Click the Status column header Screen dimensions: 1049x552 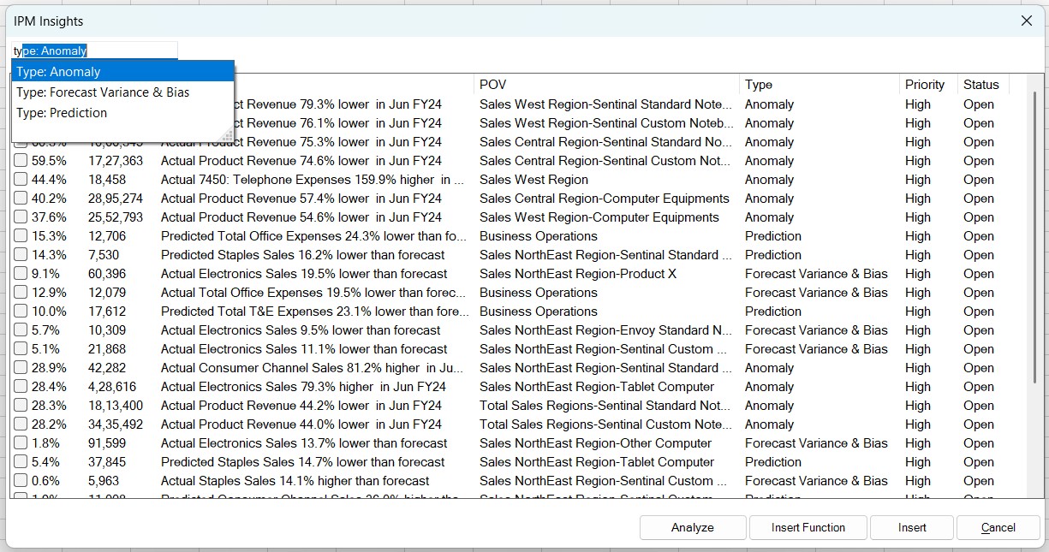[981, 85]
